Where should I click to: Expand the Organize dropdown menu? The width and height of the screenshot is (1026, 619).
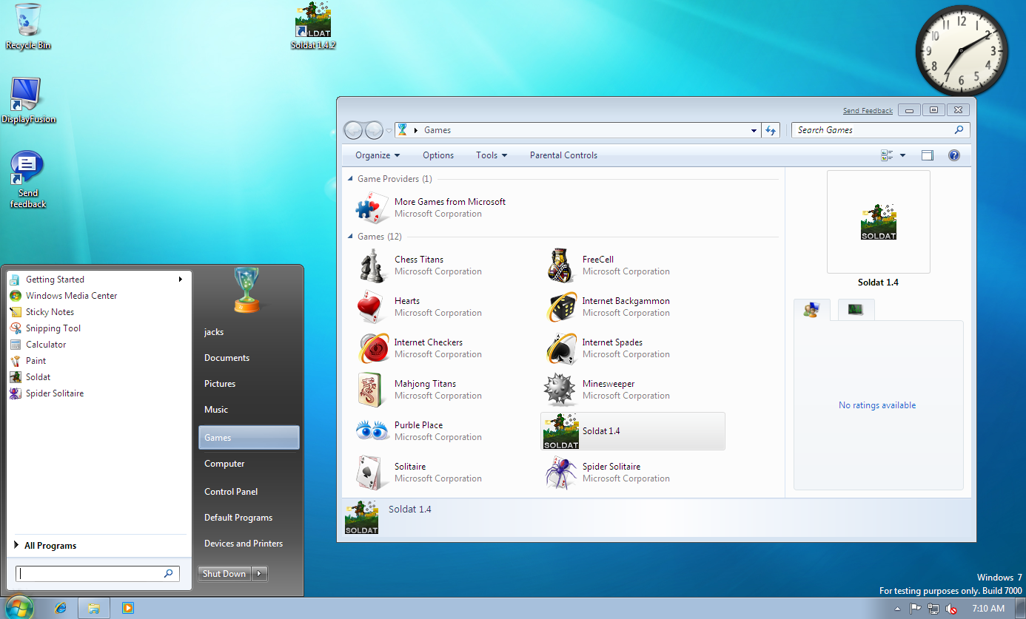(x=377, y=155)
